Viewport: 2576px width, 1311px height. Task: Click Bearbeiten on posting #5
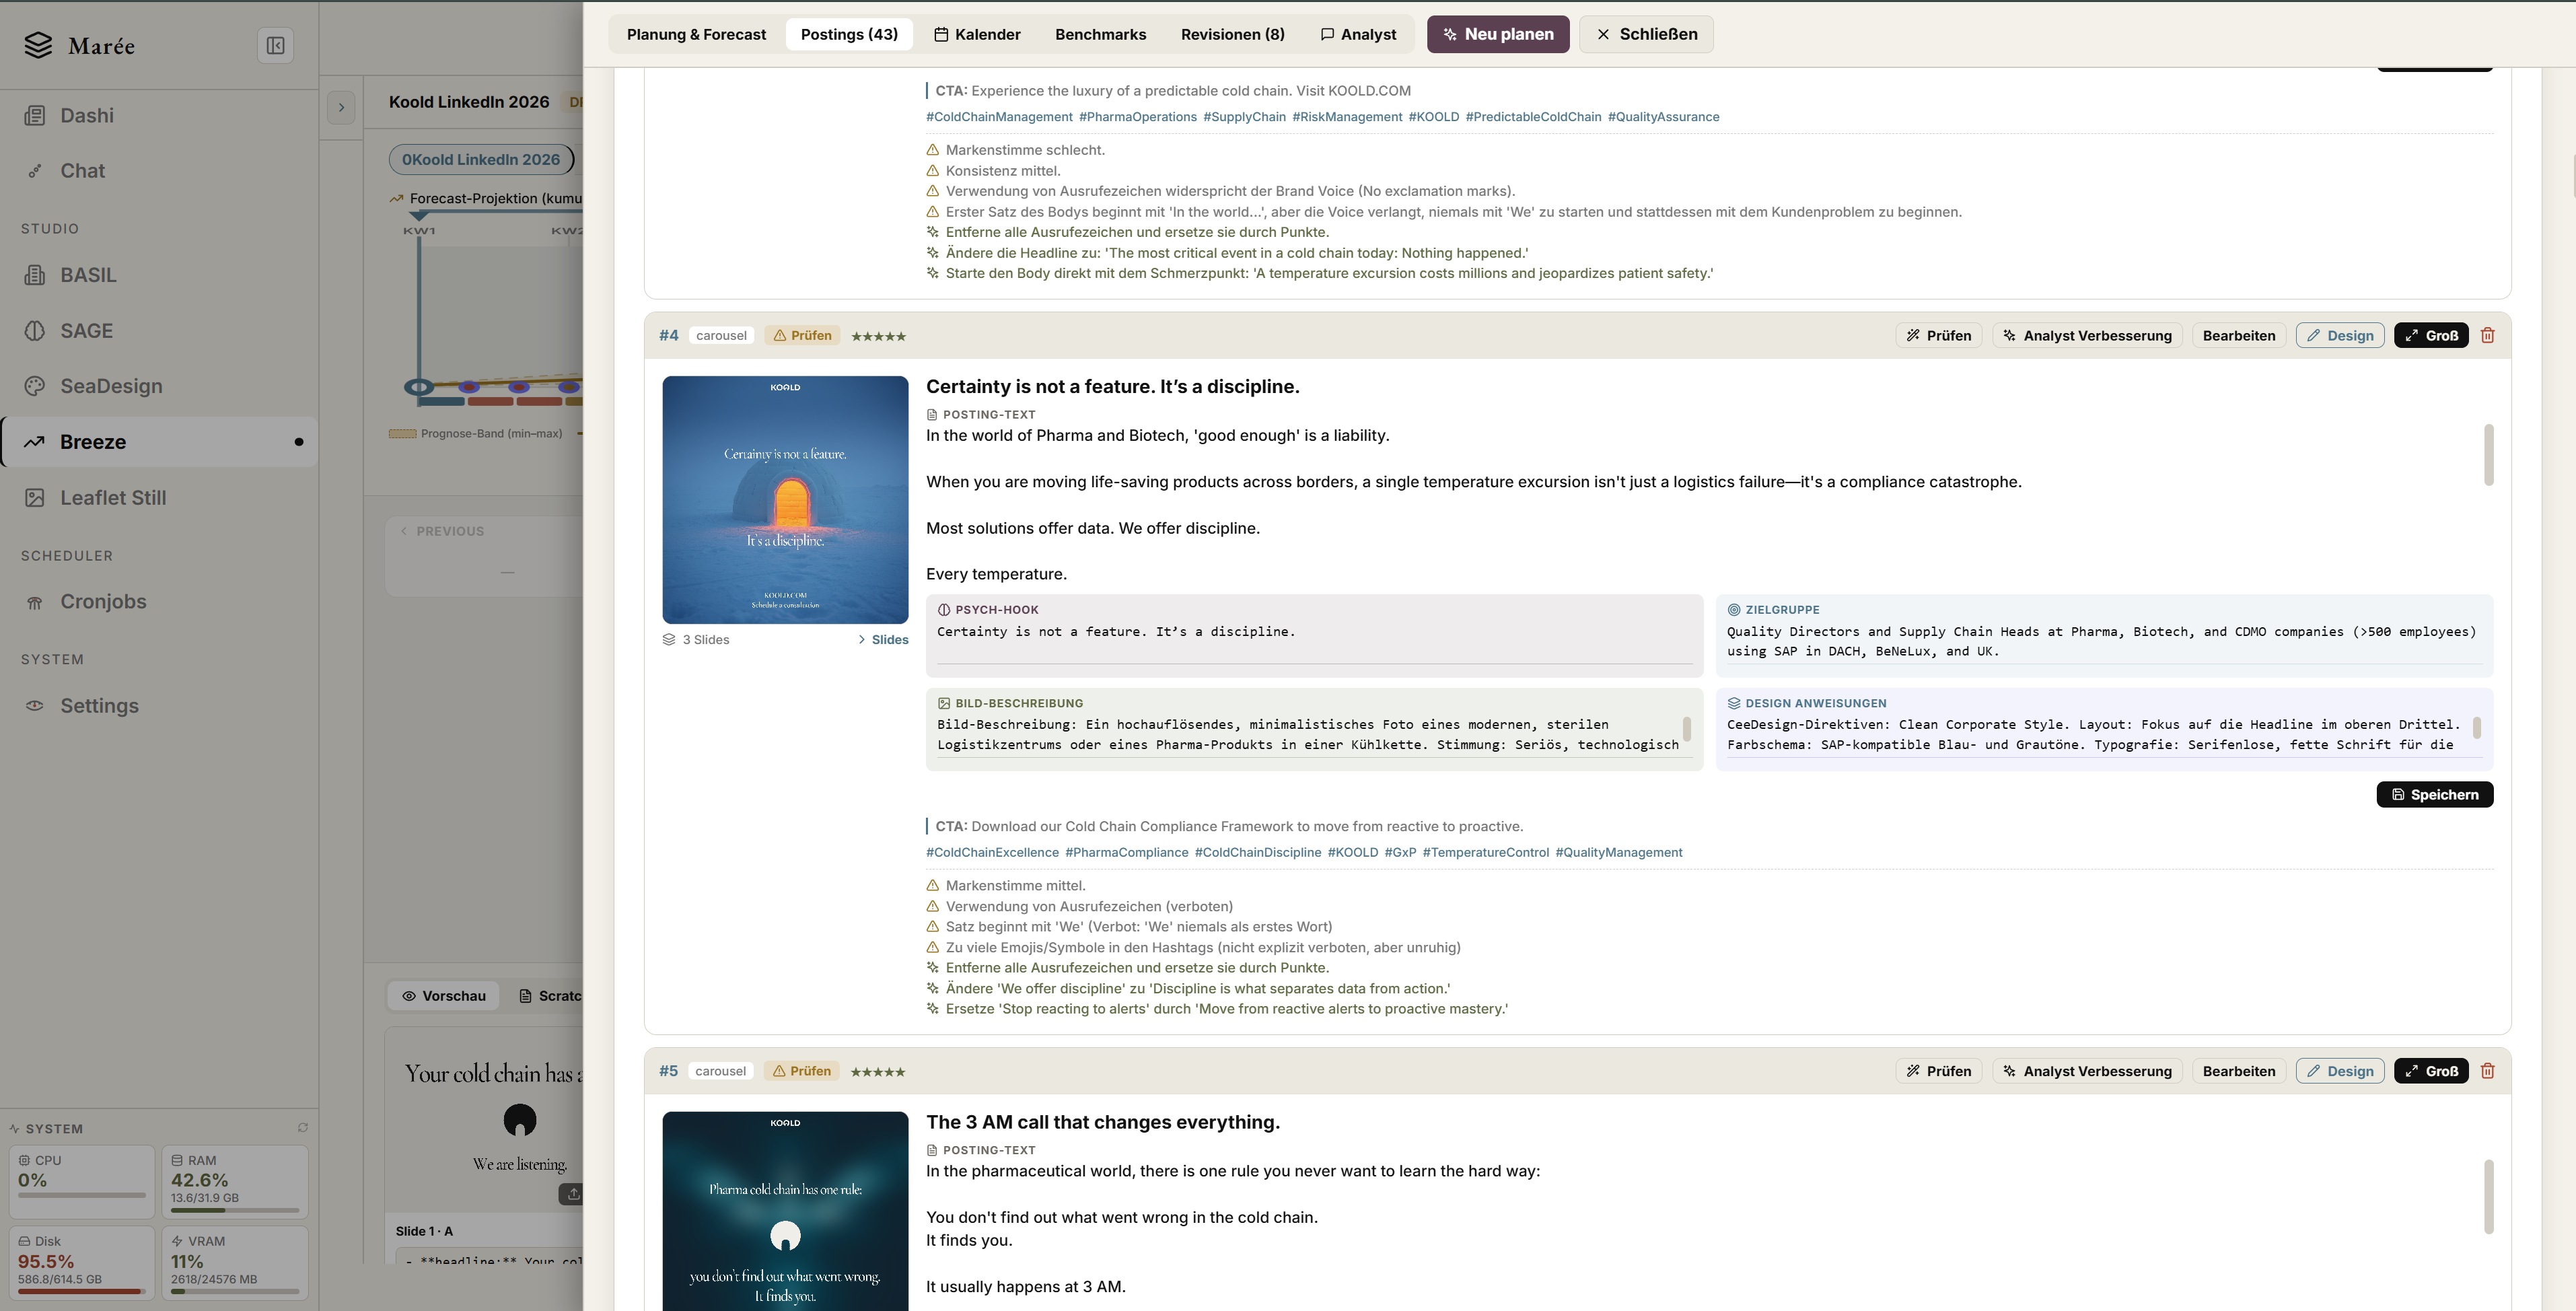point(2238,1071)
